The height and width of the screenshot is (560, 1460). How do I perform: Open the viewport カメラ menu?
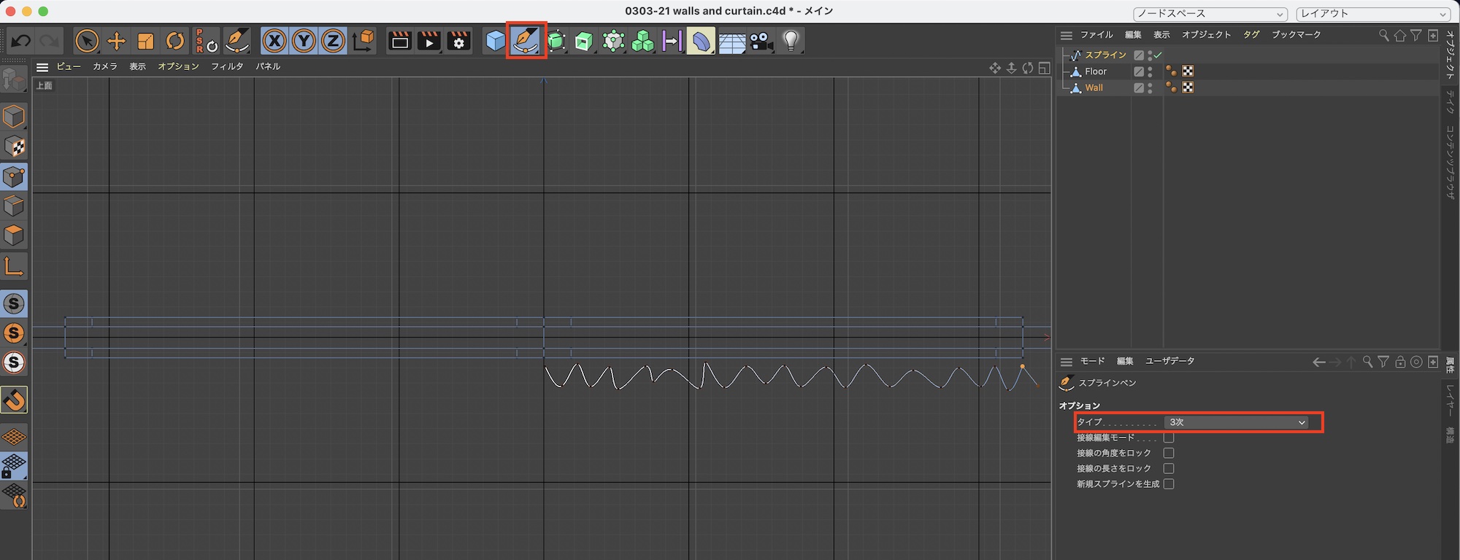tap(104, 66)
